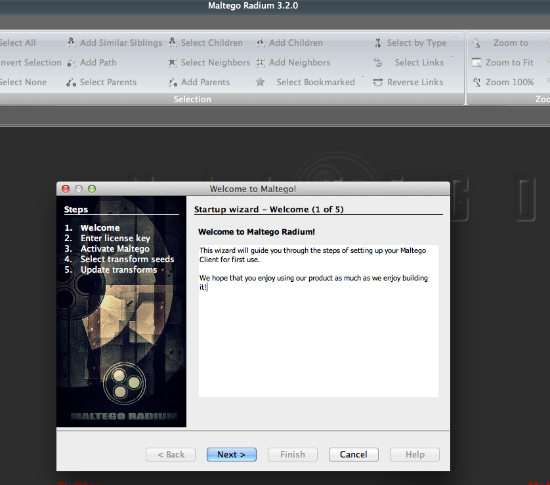This screenshot has height=485, width=550.
Task: Click step 1 Welcome in Steps list
Action: point(93,227)
